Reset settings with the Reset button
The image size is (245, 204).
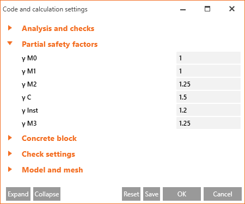click(131, 194)
